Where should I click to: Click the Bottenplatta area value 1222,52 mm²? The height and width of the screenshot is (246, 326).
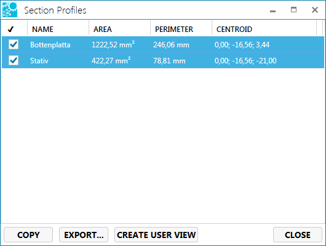coord(113,44)
